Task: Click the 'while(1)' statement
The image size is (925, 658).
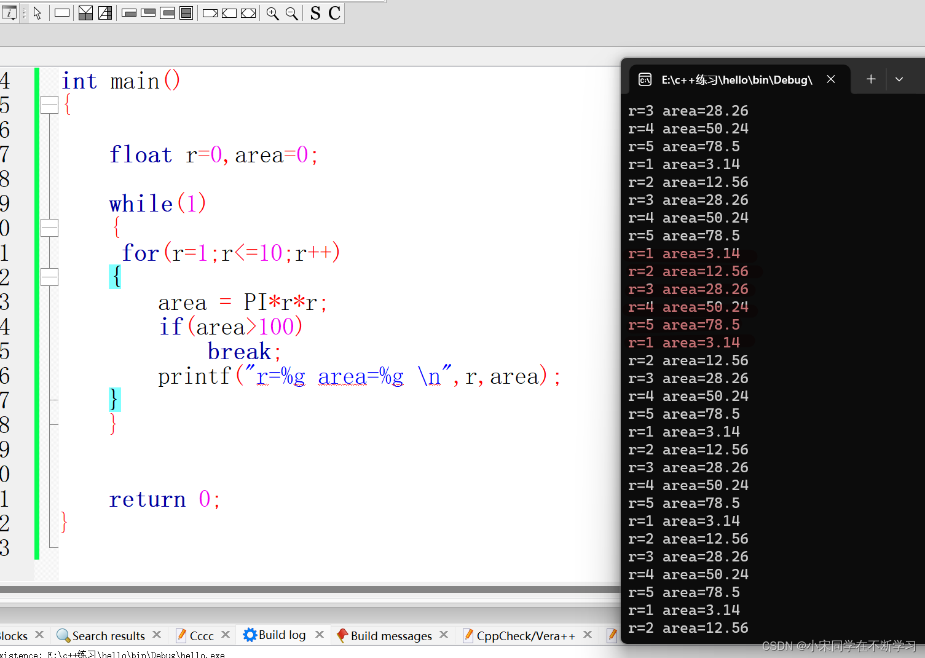Action: [x=158, y=204]
